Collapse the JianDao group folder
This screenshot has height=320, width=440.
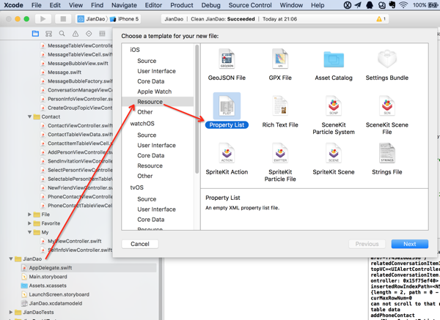point(11,258)
